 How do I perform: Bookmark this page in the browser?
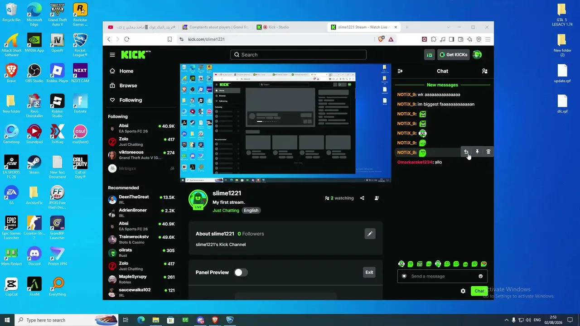[x=170, y=39]
